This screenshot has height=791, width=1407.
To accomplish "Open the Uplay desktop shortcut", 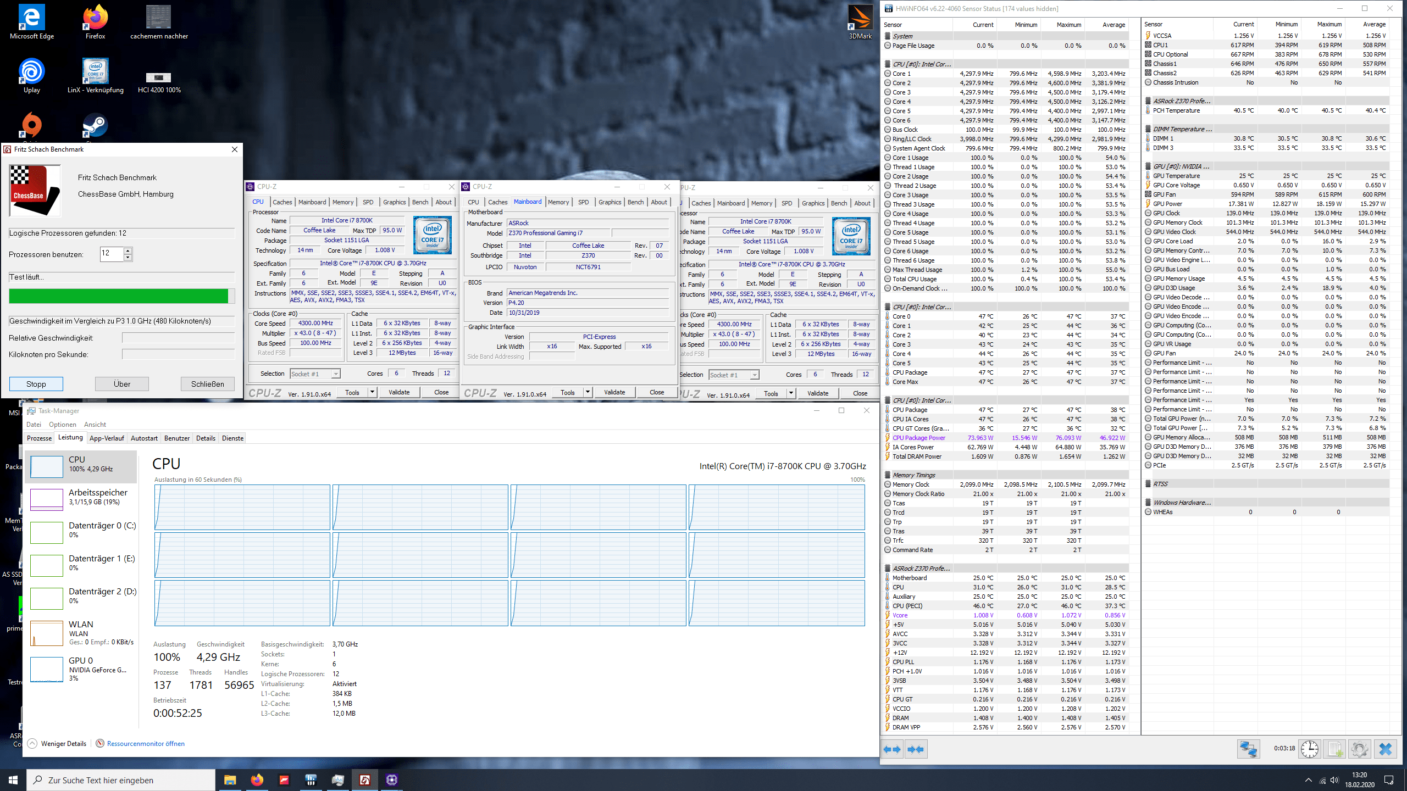I will (x=32, y=76).
